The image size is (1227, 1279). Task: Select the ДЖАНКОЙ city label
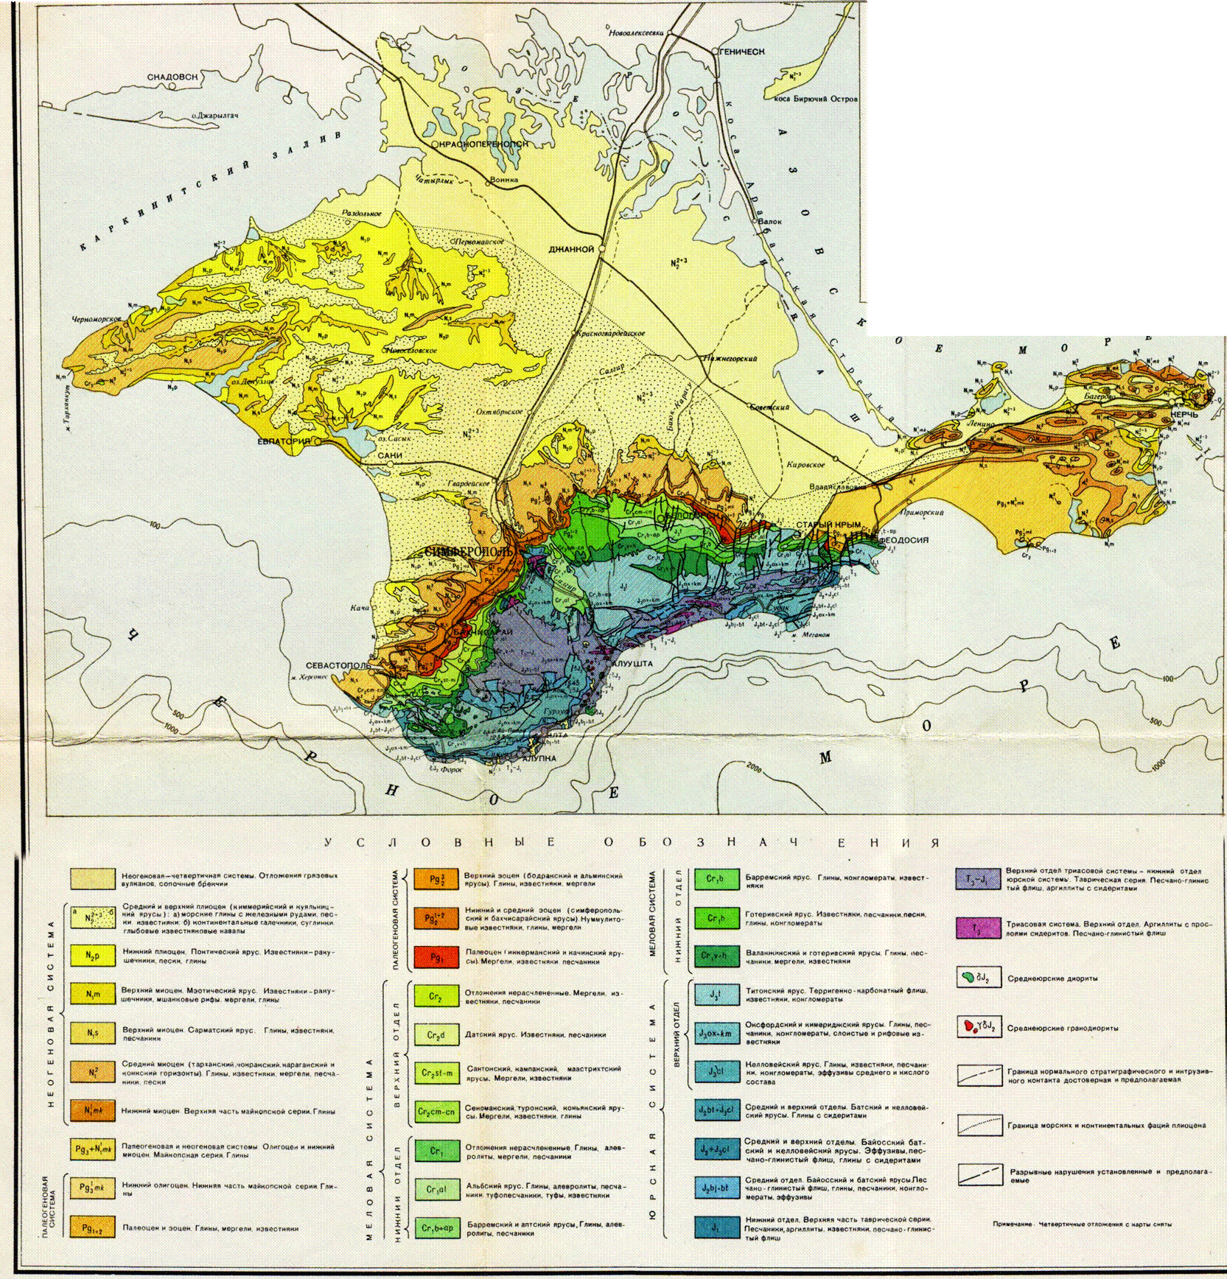(571, 249)
